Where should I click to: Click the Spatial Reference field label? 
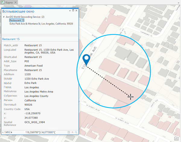pyautogui.click(x=10, y=124)
